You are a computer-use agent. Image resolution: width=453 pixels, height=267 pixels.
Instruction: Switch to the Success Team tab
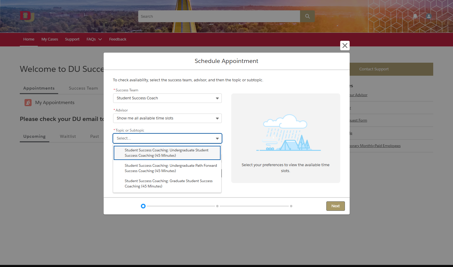pos(83,88)
